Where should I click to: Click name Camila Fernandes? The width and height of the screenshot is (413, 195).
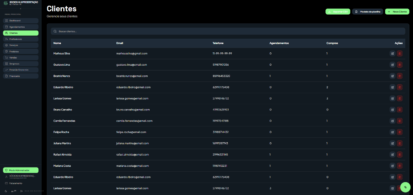coord(64,121)
